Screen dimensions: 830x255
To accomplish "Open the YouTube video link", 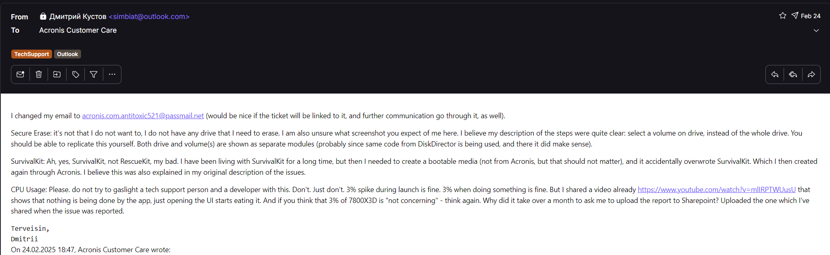I will (x=717, y=190).
